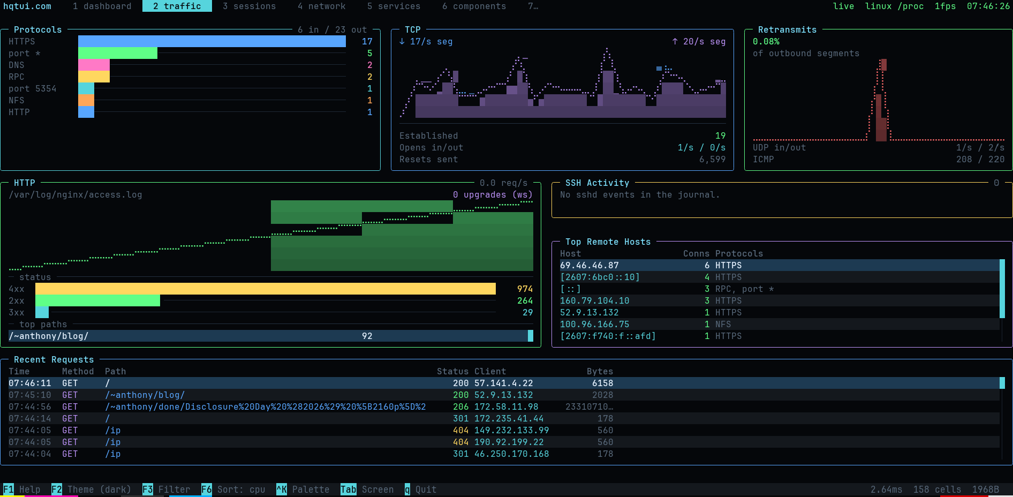Click the DNS protocol bar

(94, 65)
